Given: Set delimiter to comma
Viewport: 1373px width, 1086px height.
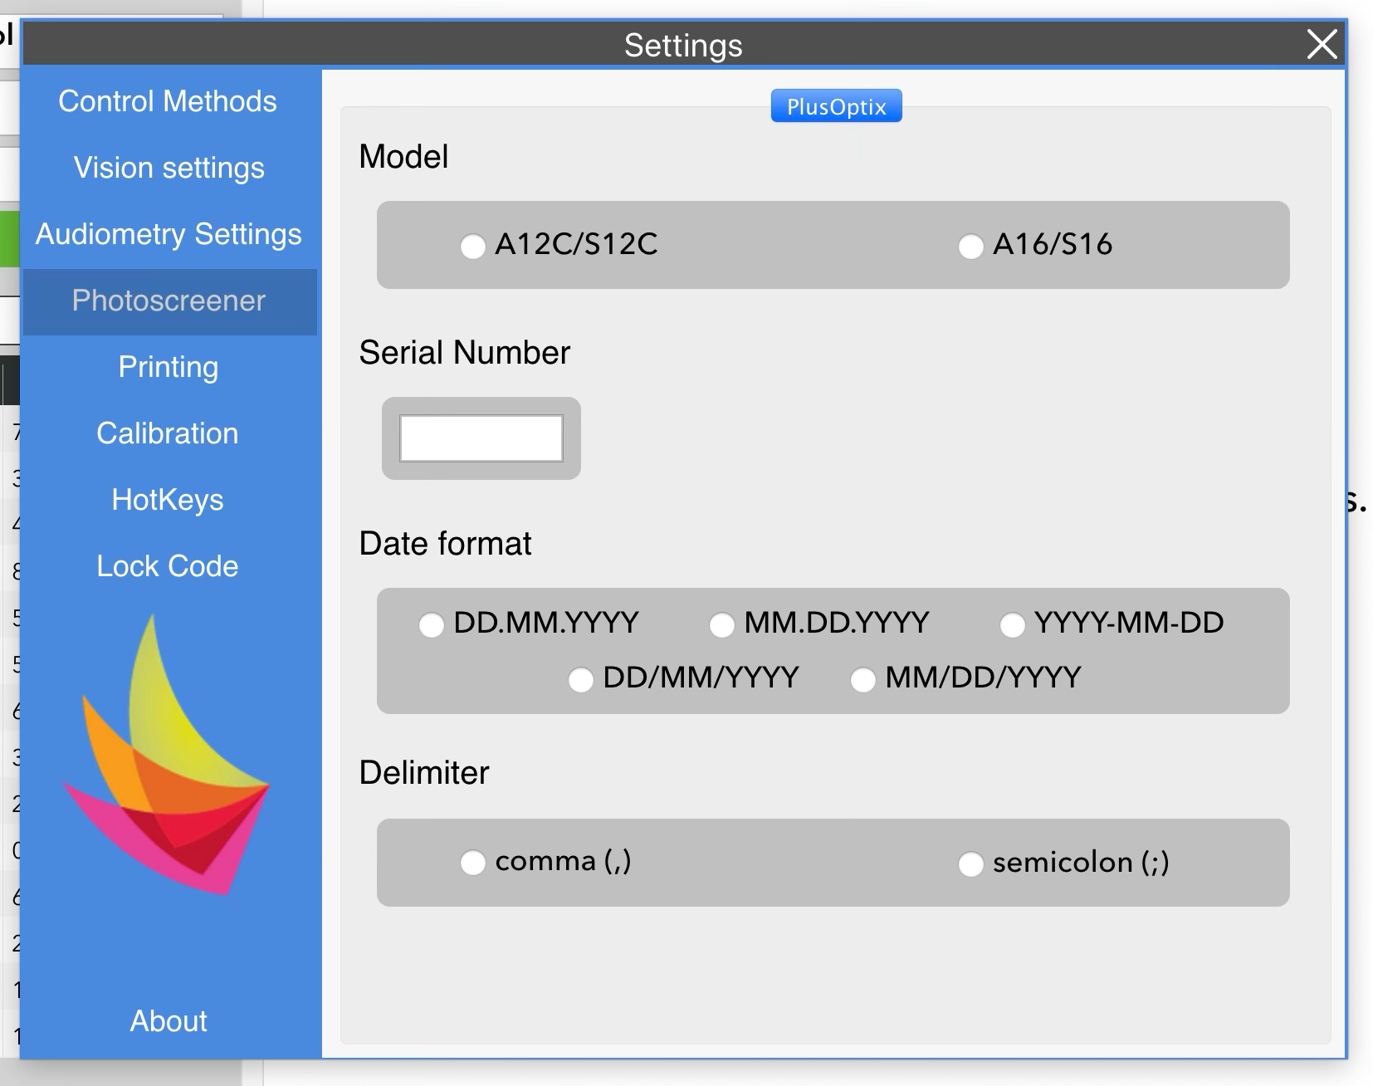Looking at the screenshot, I should [473, 863].
